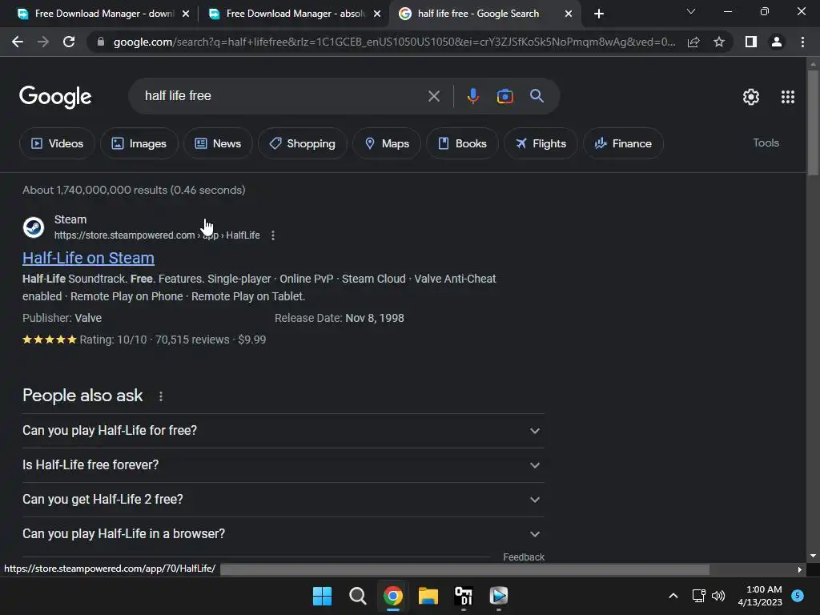
Task: Click the Steam store URL breadcrumb
Action: (x=157, y=235)
